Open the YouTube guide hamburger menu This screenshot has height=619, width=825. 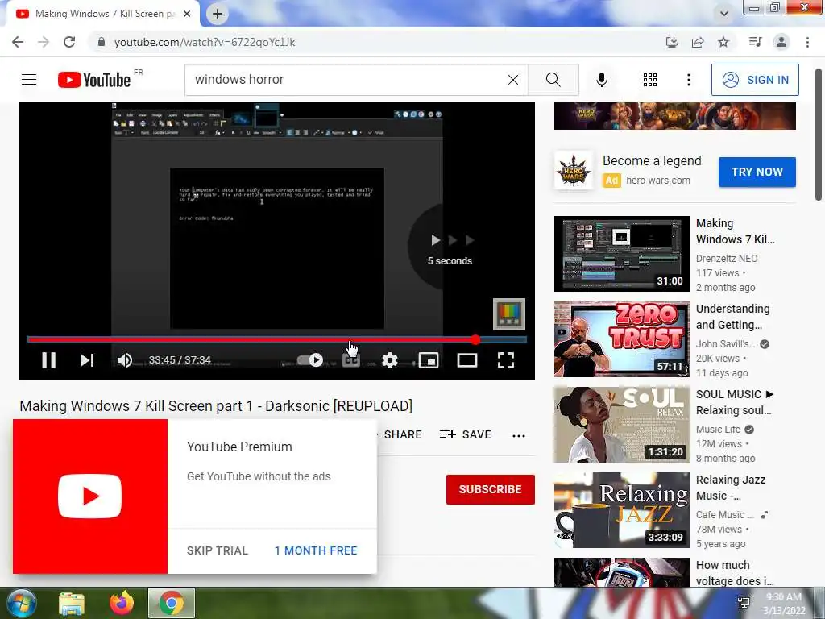(x=29, y=80)
